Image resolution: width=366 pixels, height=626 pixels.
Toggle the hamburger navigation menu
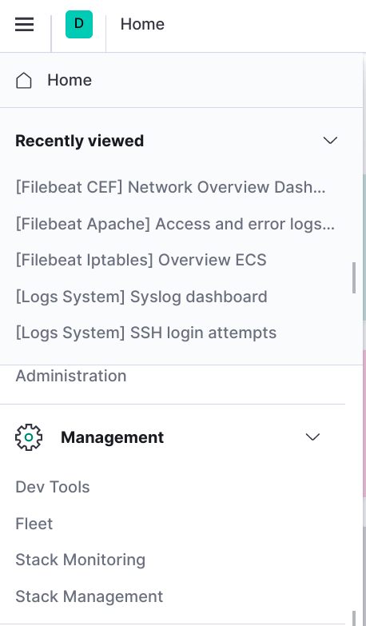(x=24, y=24)
